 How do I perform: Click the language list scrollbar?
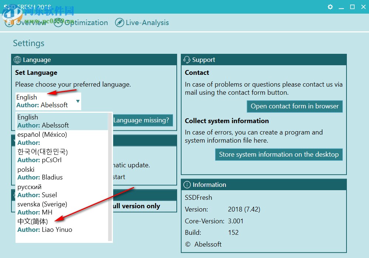click(x=110, y=177)
